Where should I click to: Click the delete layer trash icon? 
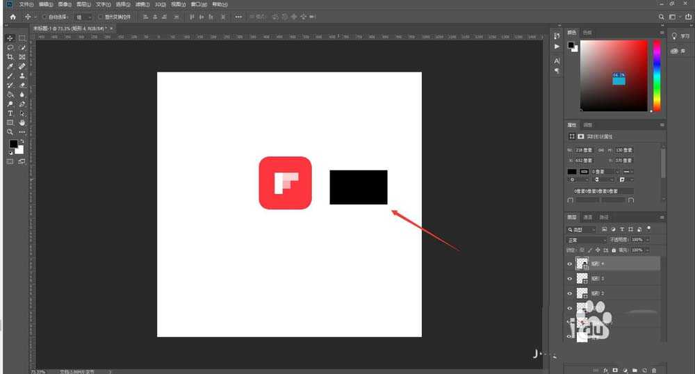(655, 369)
